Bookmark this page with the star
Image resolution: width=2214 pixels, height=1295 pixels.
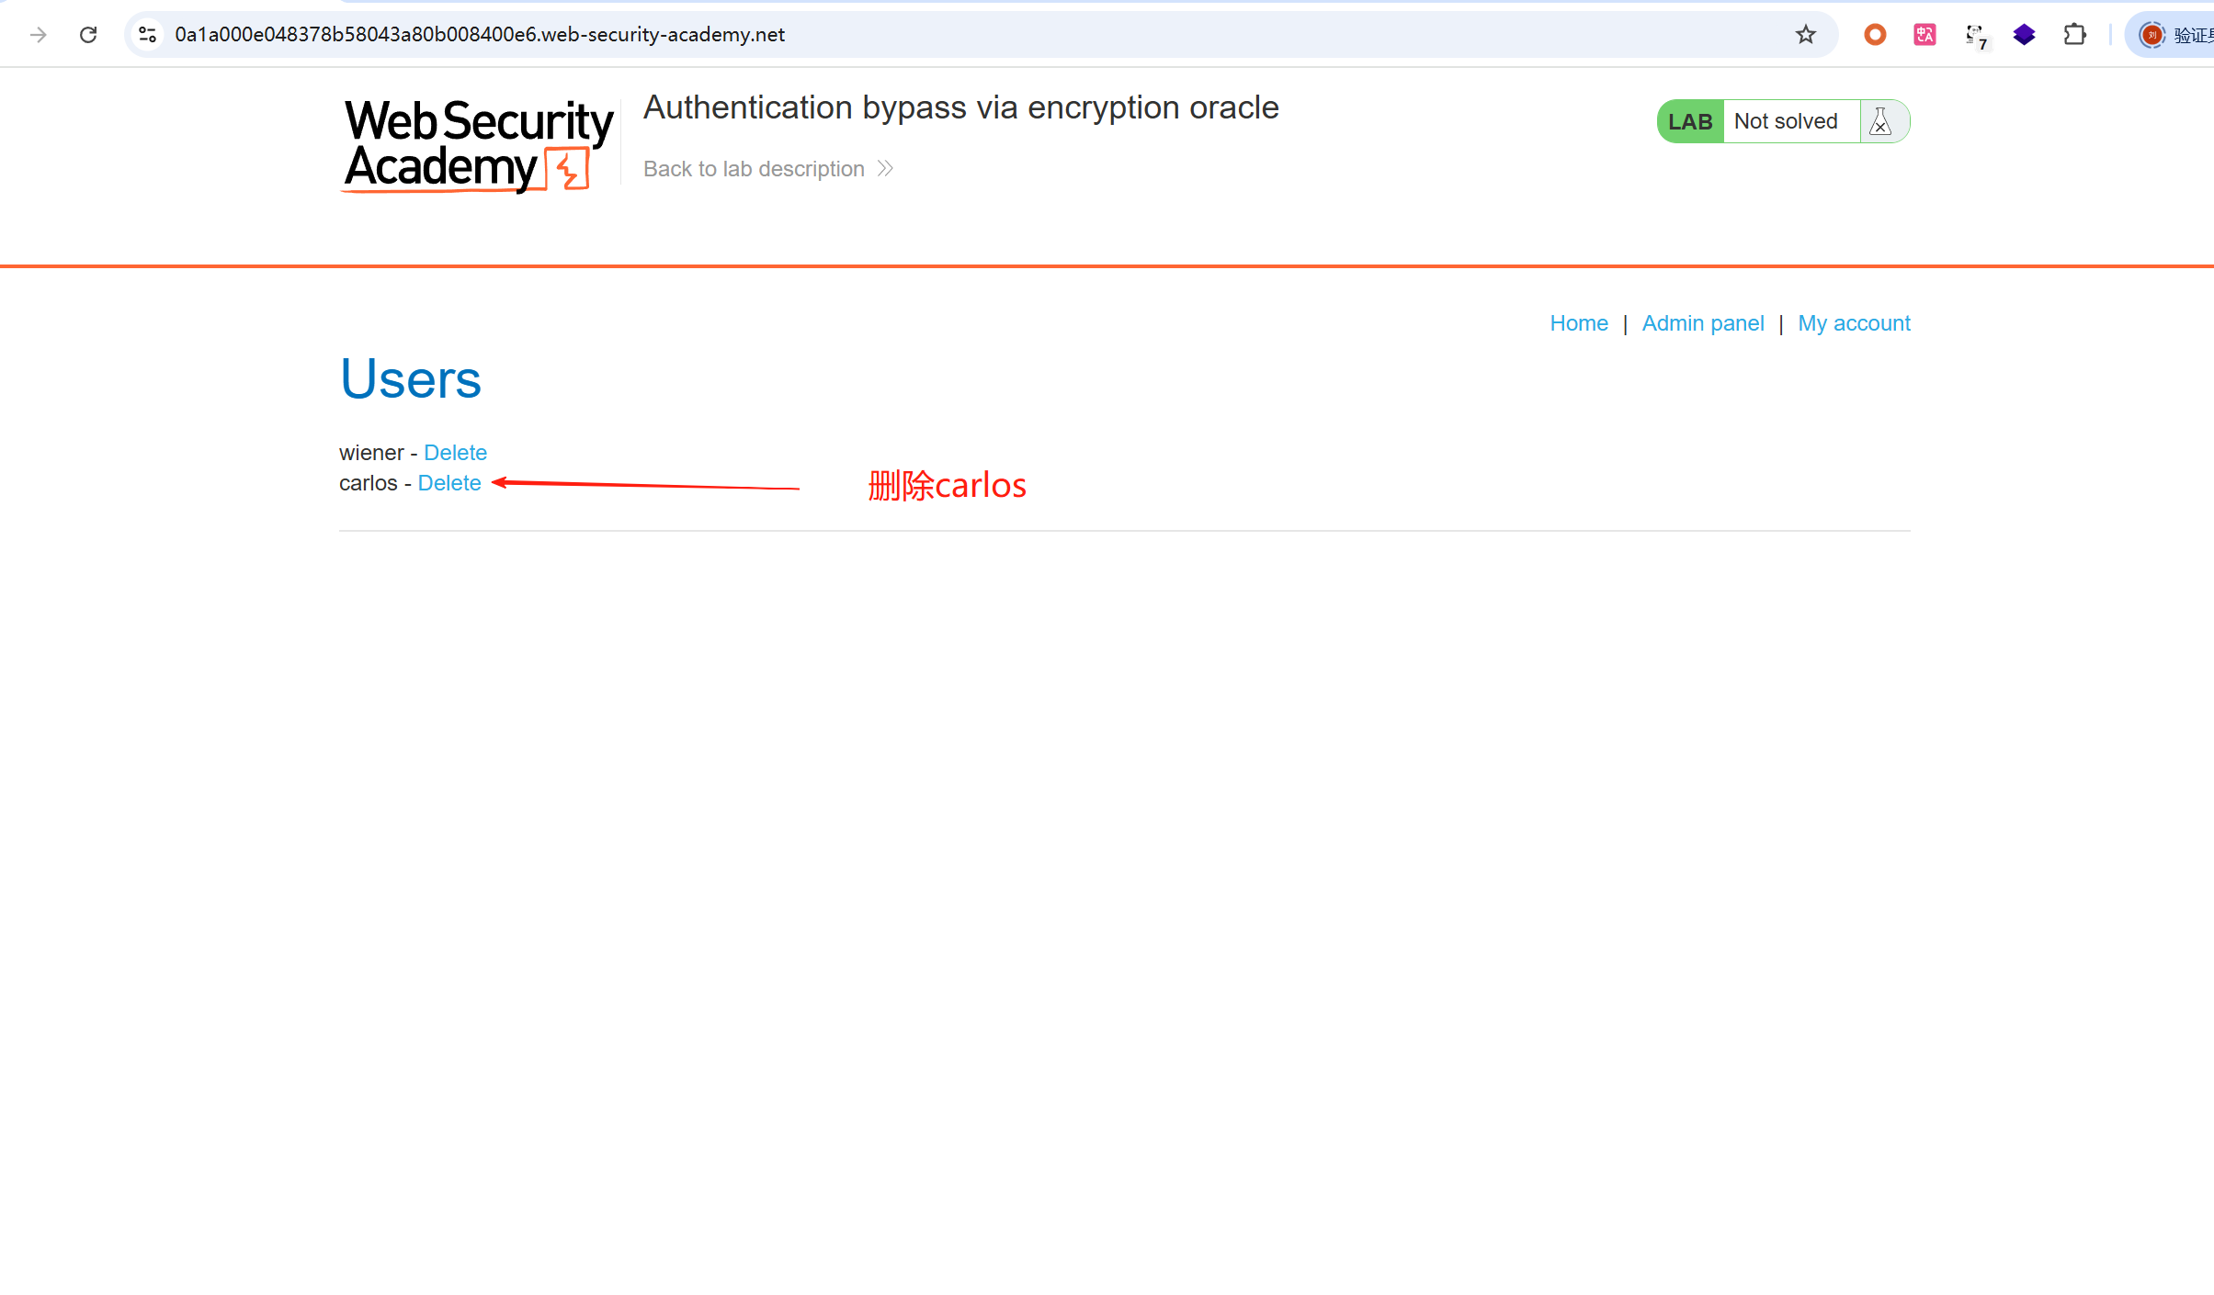point(1805,35)
